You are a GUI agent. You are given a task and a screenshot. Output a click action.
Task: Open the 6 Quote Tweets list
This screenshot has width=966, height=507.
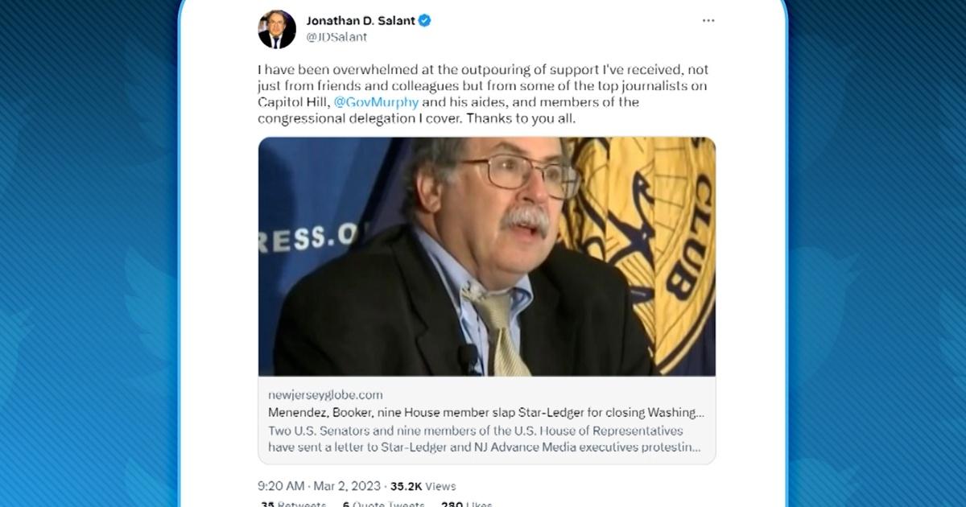(383, 505)
